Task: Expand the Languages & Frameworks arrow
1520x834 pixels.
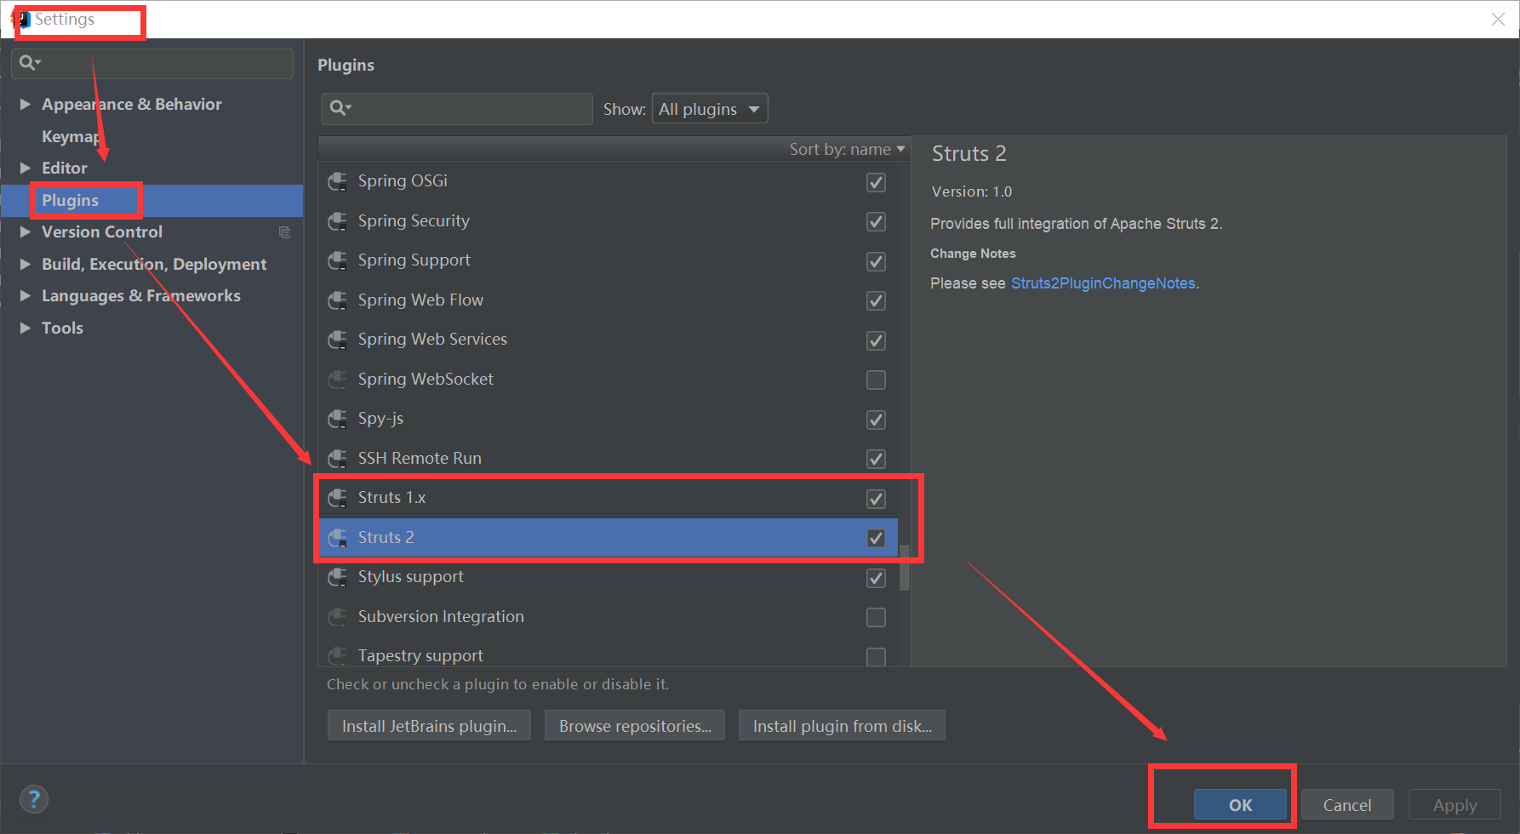Action: click(x=26, y=295)
